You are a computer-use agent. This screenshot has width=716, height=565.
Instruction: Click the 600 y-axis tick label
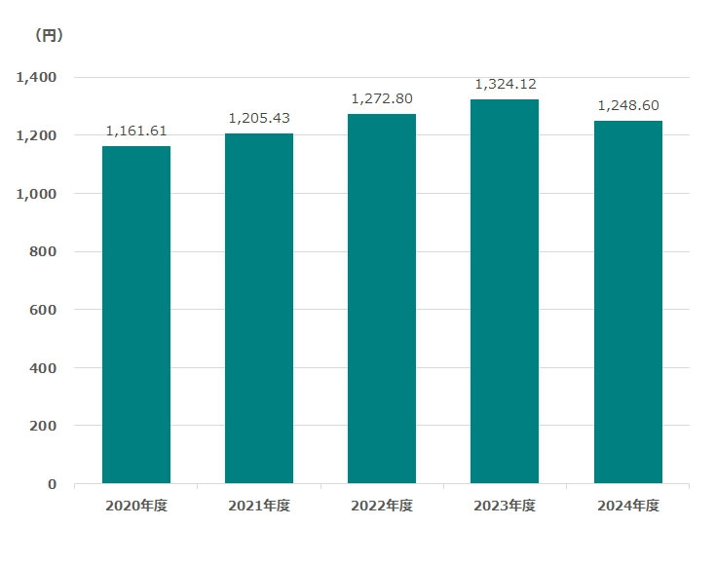pos(43,310)
